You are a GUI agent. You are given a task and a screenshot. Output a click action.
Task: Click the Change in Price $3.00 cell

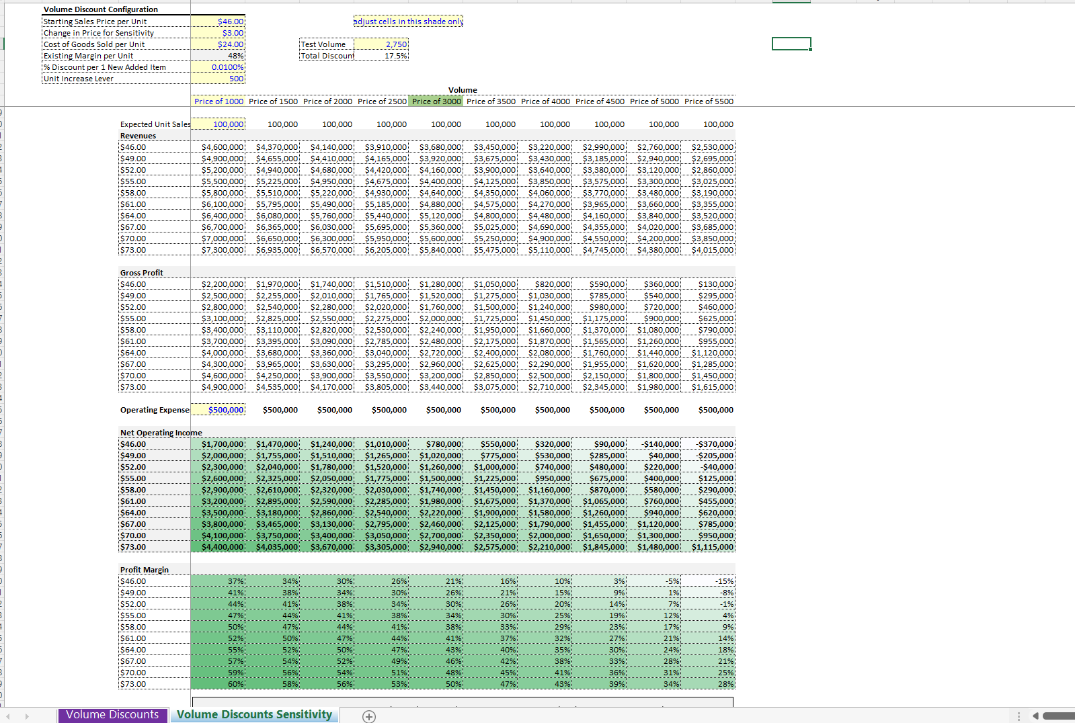tap(218, 33)
